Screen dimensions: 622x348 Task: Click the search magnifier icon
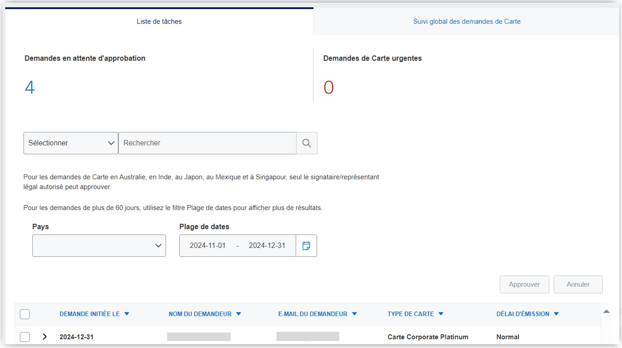tap(306, 143)
